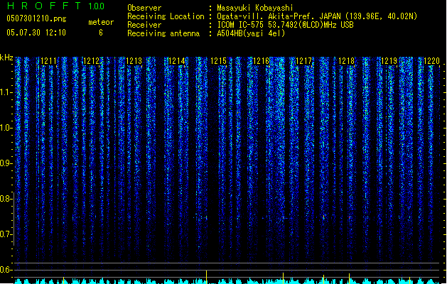The height and width of the screenshot is (284, 447).
Task: Click the 1218 time marker
Action: [x=346, y=61]
